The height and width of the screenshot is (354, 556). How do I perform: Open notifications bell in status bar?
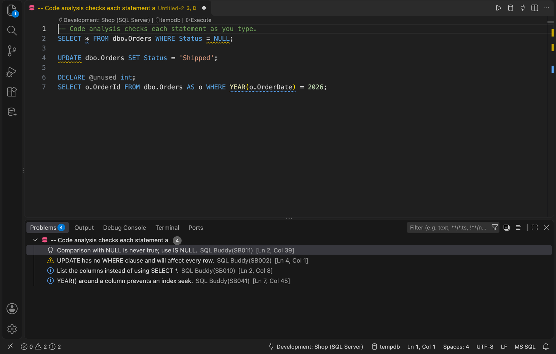point(546,347)
